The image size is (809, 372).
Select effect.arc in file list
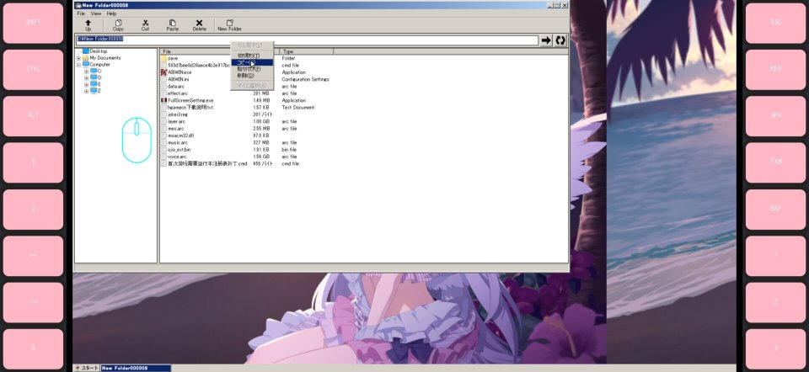[x=178, y=93]
